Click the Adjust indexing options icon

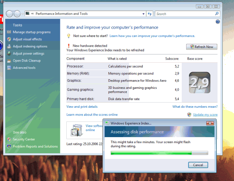[x=9, y=46]
